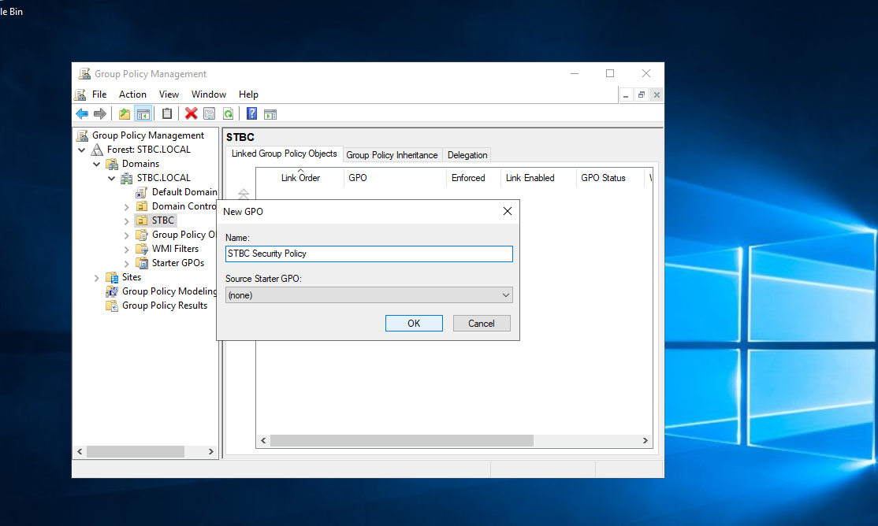Click the Default Domain policy link icon
This screenshot has width=878, height=526.
coord(142,192)
